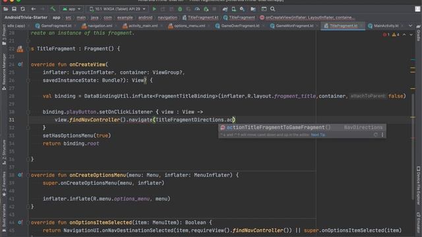
Task: Click the override gutter icon beside onOptionsItemSelected
Action: 20,223
